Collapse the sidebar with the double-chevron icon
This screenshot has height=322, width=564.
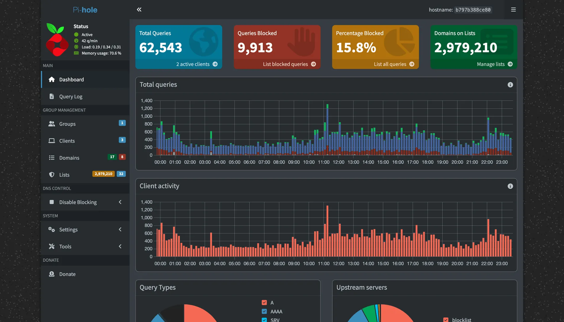(x=139, y=9)
